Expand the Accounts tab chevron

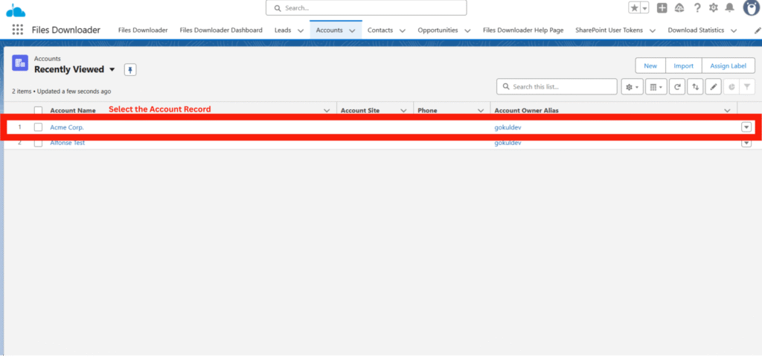point(352,30)
